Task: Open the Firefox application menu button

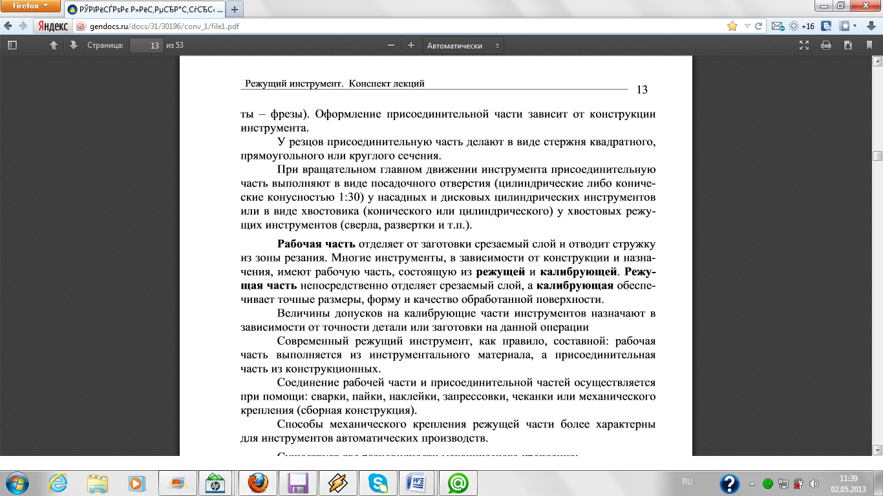Action: (x=29, y=6)
